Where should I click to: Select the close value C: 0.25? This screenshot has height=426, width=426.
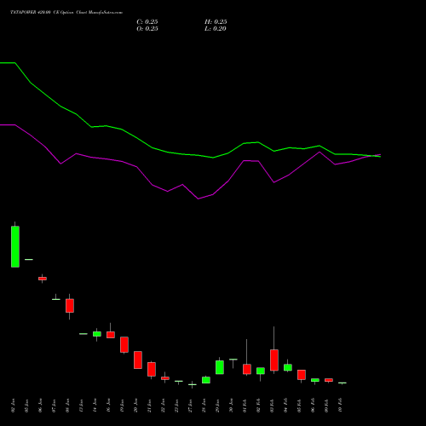pyautogui.click(x=147, y=22)
